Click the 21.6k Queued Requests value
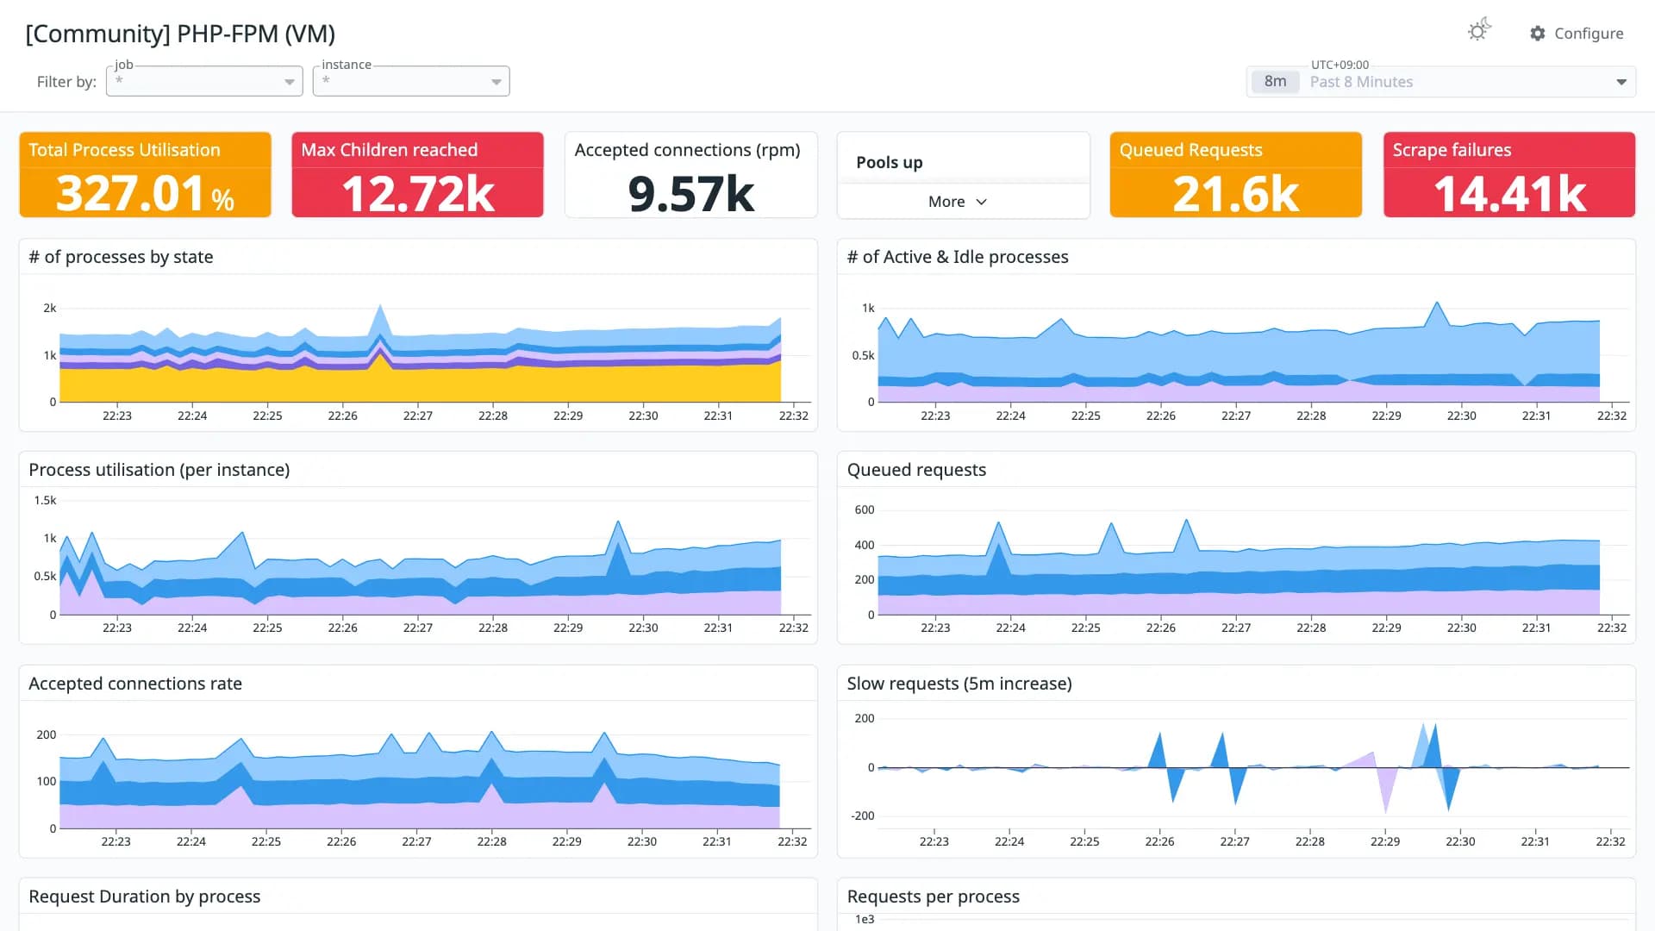The image size is (1655, 931). pos(1236,194)
